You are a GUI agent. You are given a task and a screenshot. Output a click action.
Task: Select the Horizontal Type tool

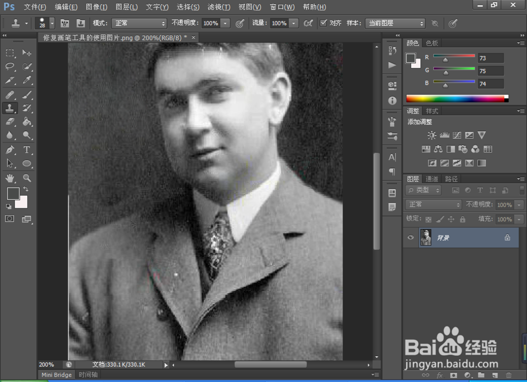[x=26, y=150]
